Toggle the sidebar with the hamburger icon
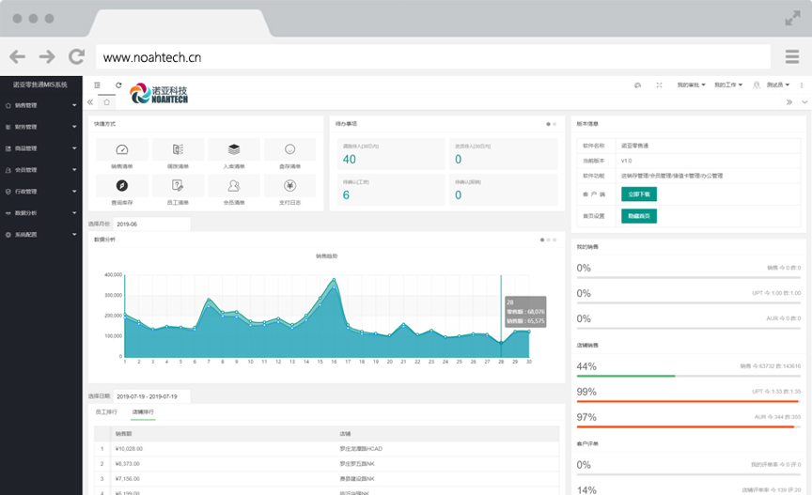Viewport: 812px width, 495px height. pyautogui.click(x=97, y=85)
